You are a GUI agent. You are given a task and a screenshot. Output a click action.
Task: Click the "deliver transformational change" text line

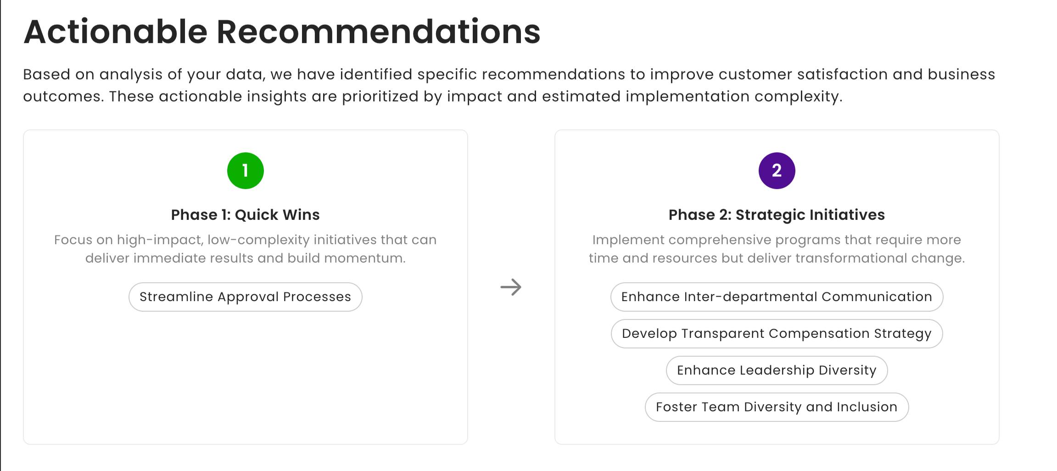[777, 258]
